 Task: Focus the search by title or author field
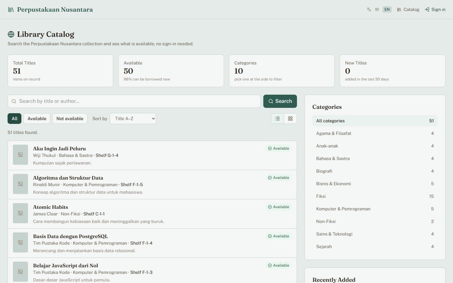click(134, 101)
